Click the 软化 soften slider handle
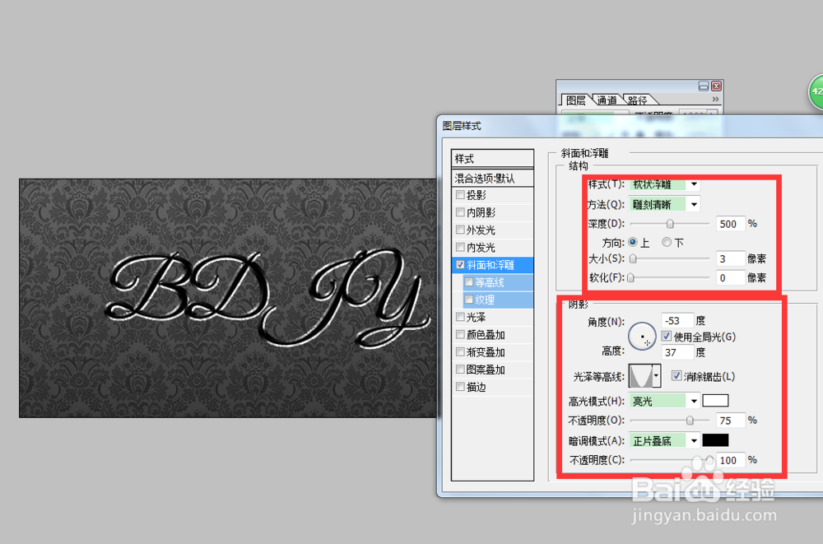823x544 pixels. (631, 278)
